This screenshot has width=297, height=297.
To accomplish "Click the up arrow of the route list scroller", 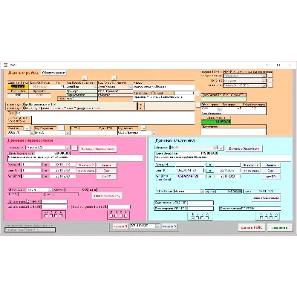I will [x=140, y=105].
